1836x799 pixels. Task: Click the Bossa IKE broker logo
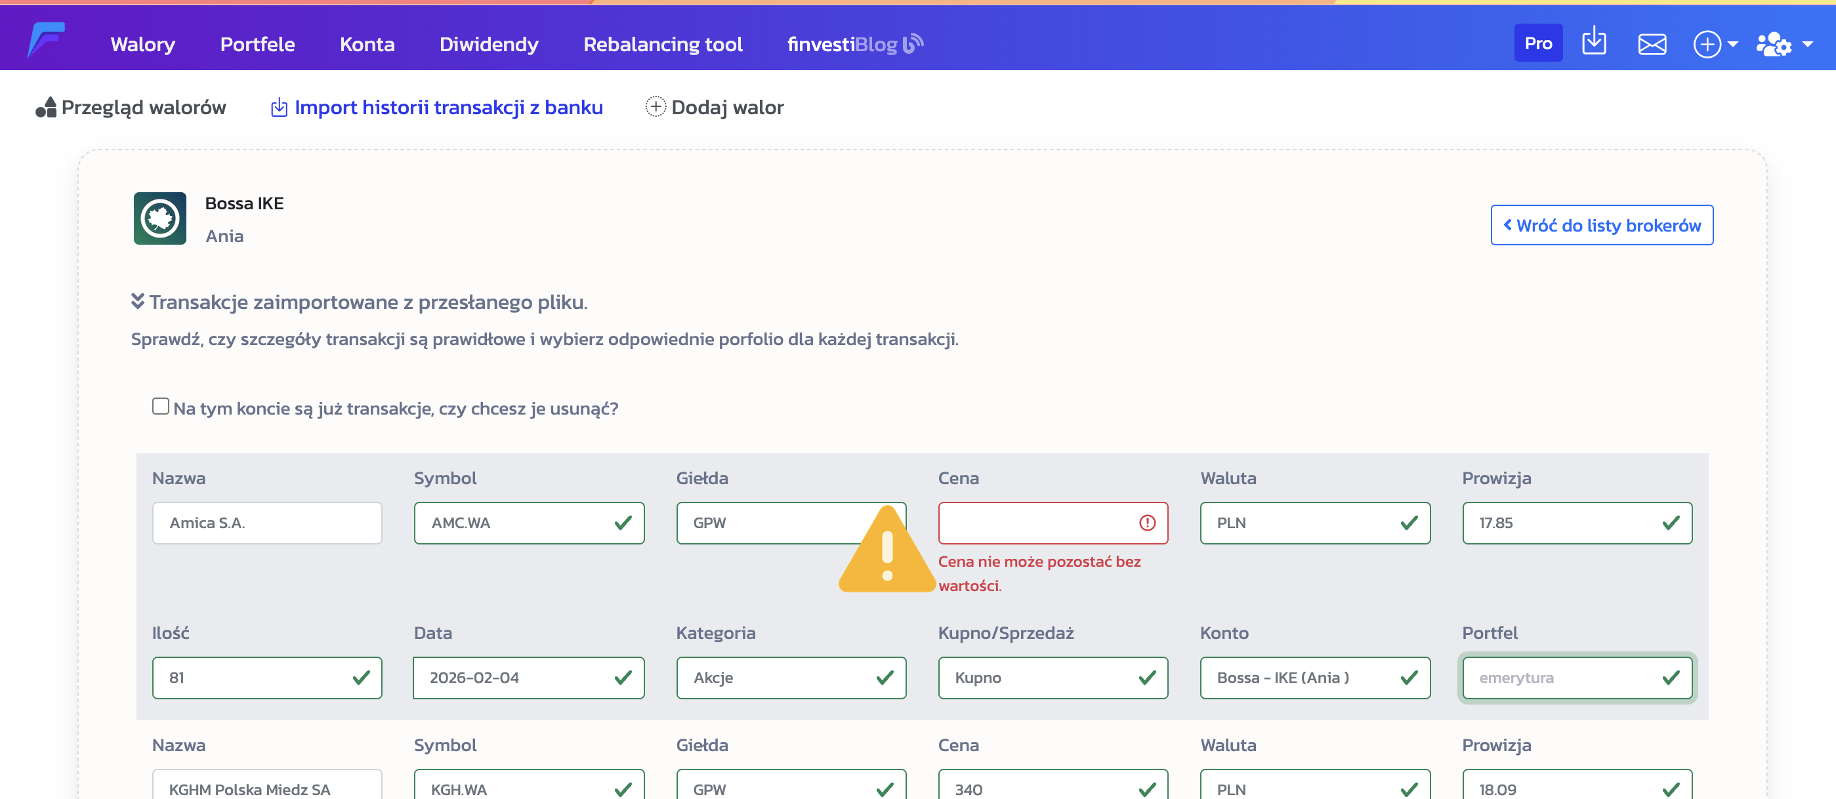(159, 219)
